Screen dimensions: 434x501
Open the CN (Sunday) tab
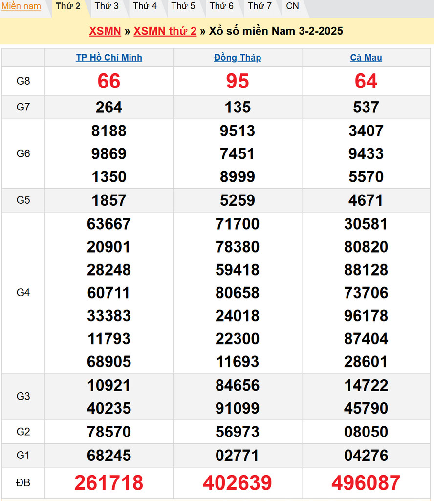tap(292, 6)
